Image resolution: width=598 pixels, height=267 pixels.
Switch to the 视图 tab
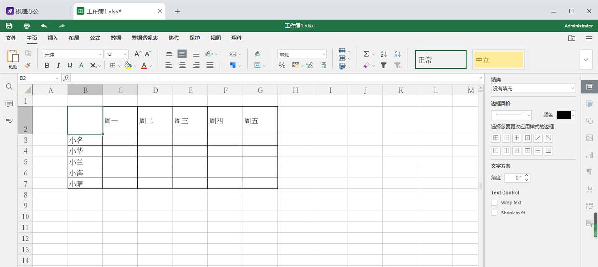(x=216, y=38)
